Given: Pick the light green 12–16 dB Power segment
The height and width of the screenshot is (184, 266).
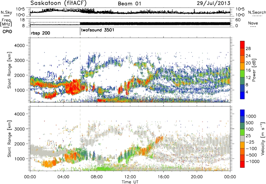Looking at the screenshot, I should [242, 74].
